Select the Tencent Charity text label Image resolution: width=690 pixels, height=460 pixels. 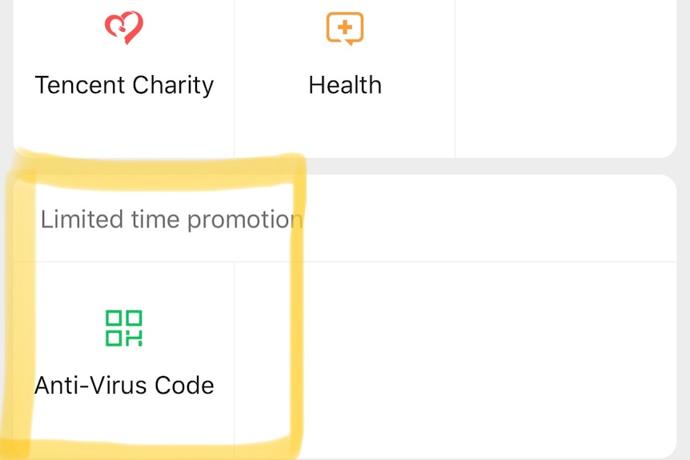[124, 85]
